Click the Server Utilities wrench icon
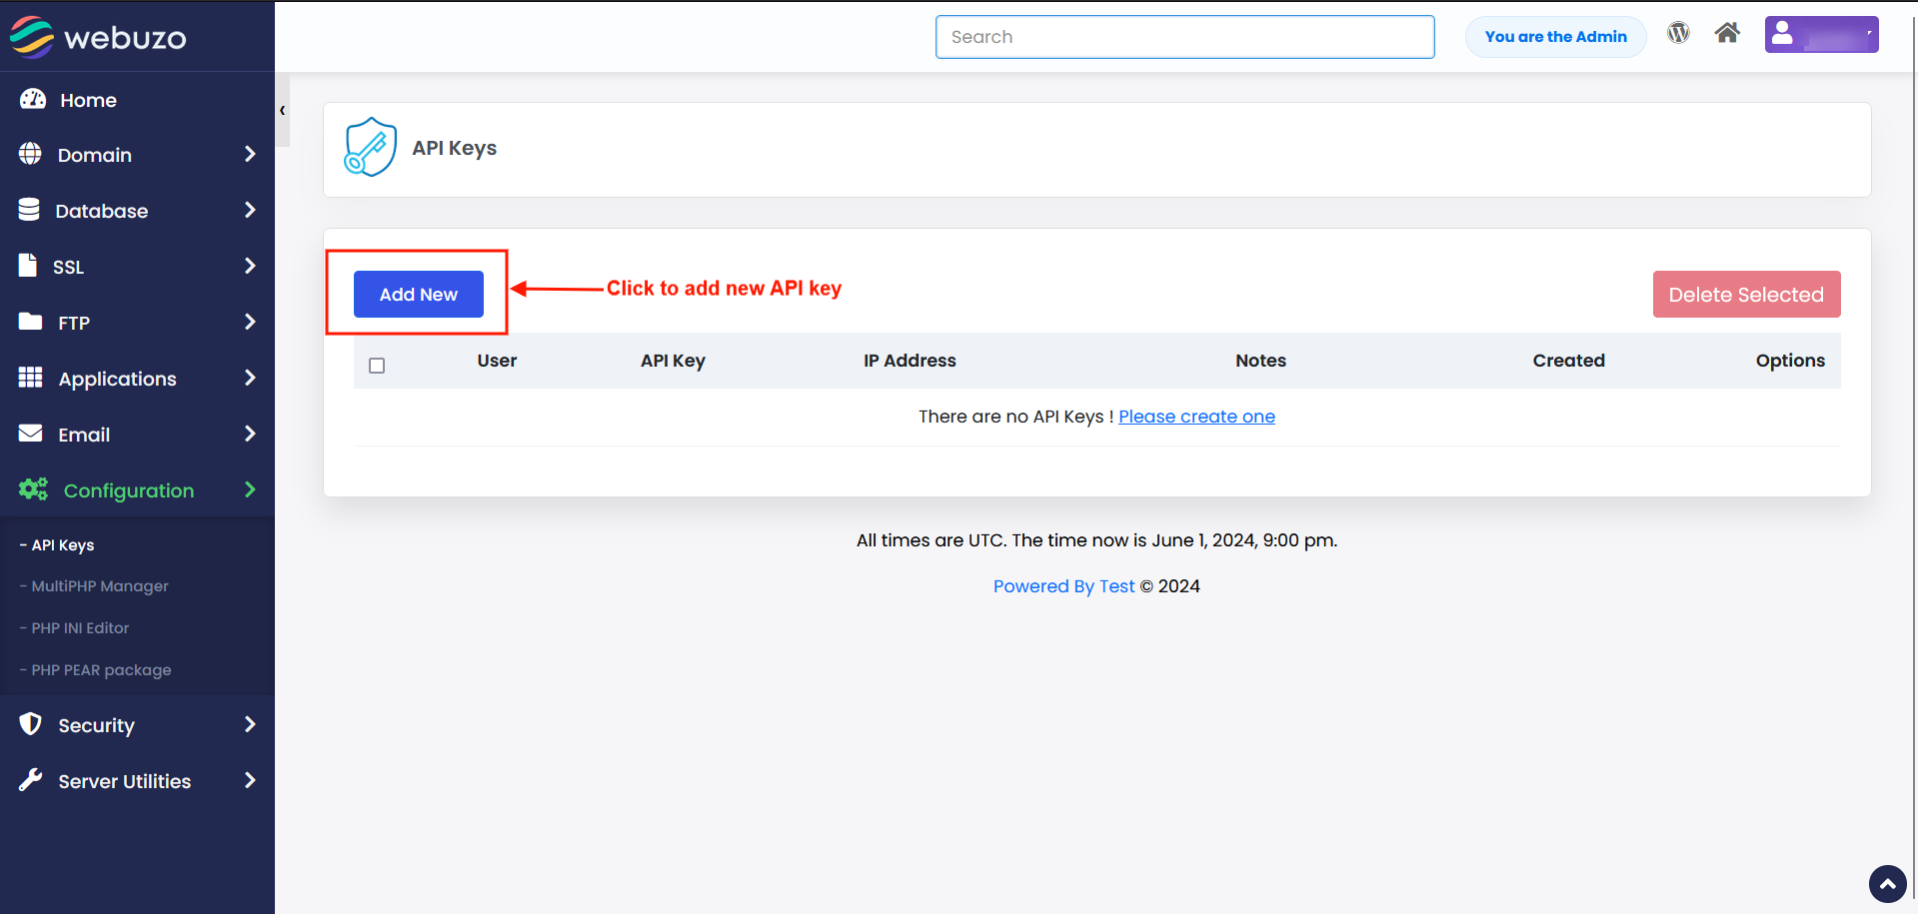 31,780
